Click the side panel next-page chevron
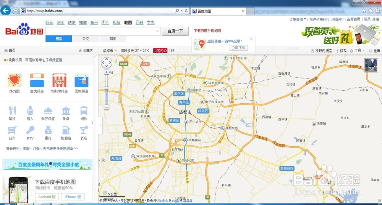 [x=92, y=123]
